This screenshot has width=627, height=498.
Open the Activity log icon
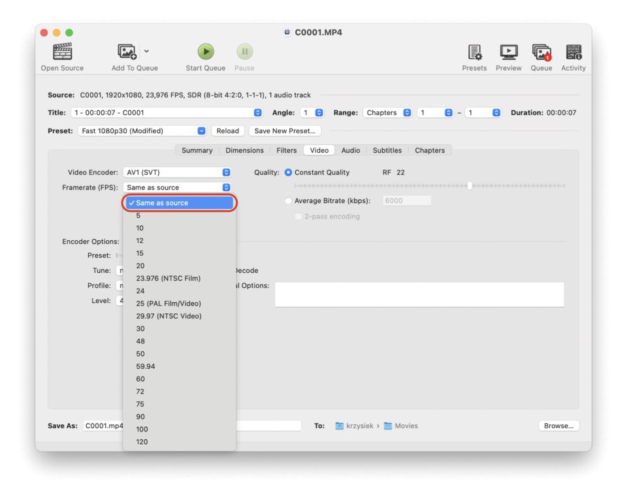tap(573, 52)
